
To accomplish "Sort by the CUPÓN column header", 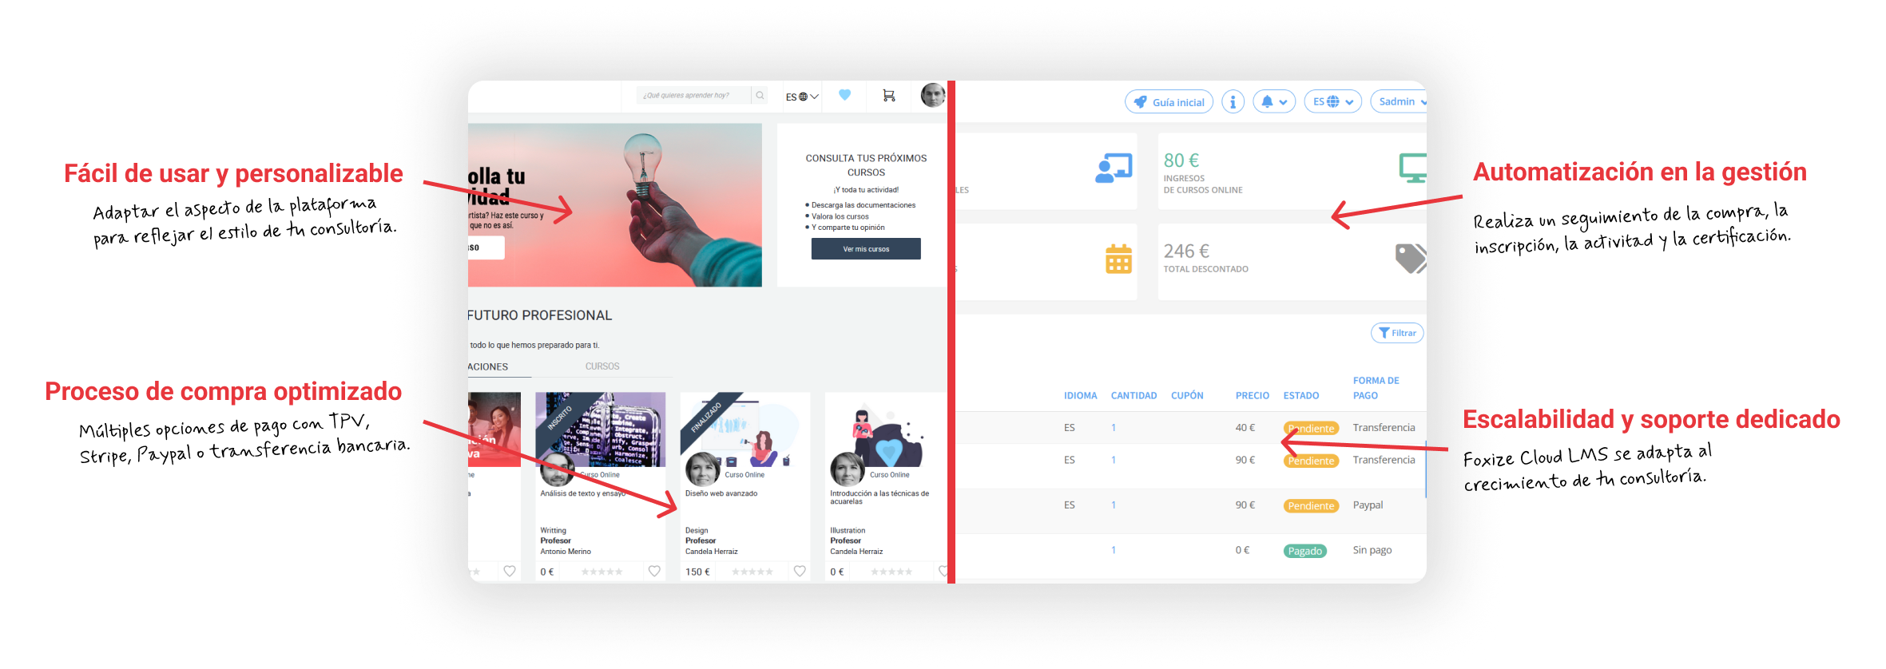I will pyautogui.click(x=1187, y=396).
